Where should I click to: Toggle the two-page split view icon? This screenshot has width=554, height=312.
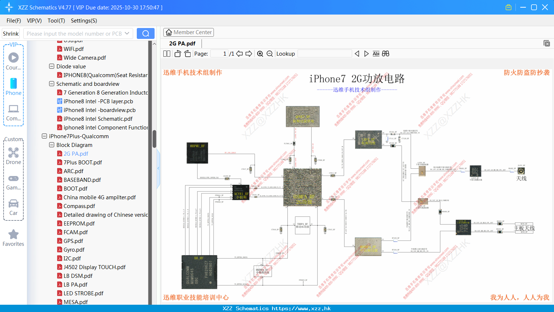click(x=167, y=53)
